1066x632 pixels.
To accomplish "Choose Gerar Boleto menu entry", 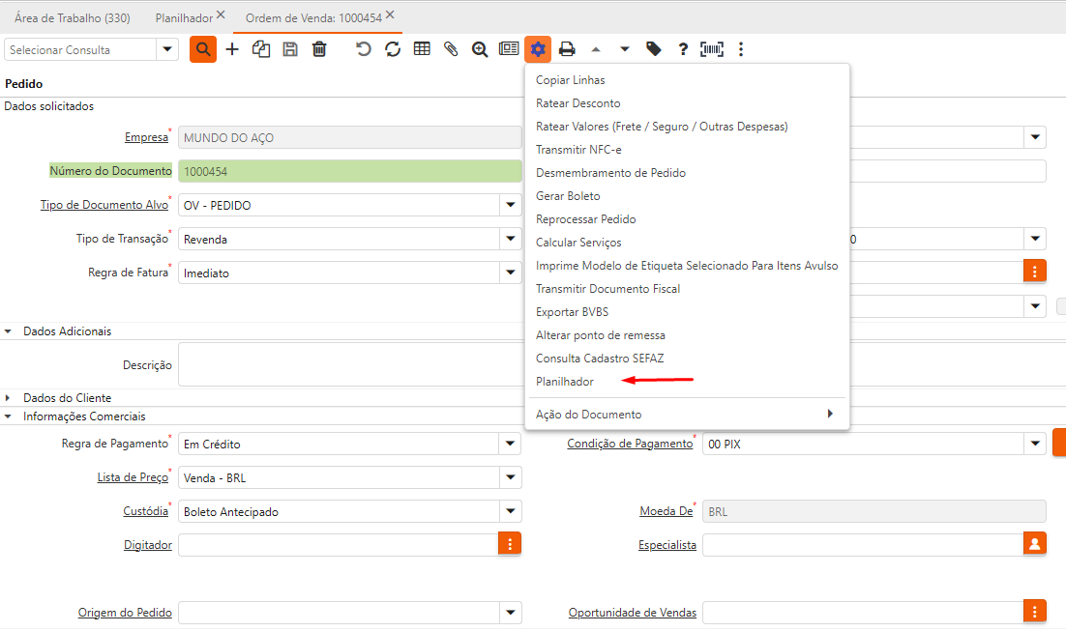I will 568,196.
